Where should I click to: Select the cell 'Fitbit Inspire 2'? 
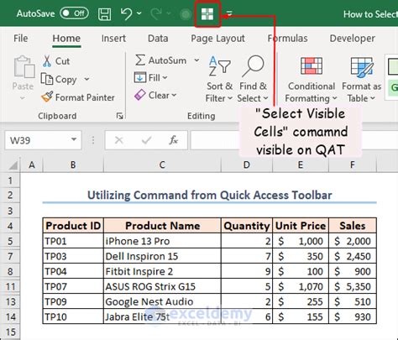162,271
